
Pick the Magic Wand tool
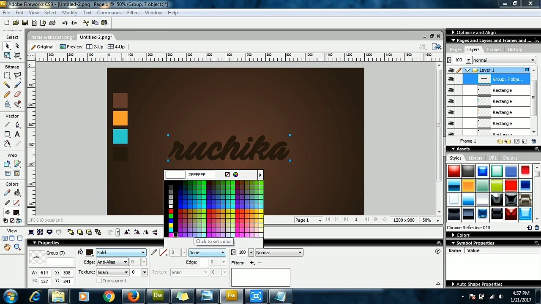coord(7,85)
